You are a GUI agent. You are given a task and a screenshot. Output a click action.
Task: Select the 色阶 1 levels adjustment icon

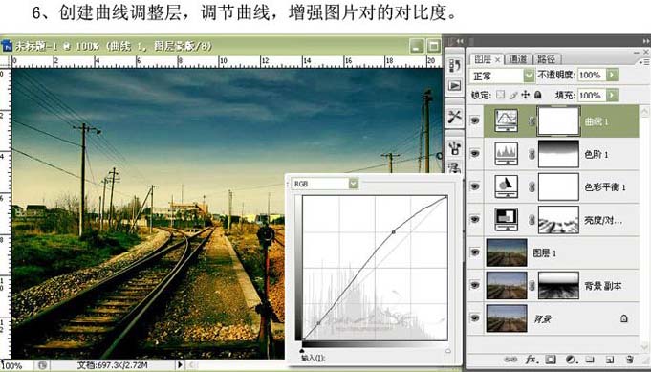[507, 154]
